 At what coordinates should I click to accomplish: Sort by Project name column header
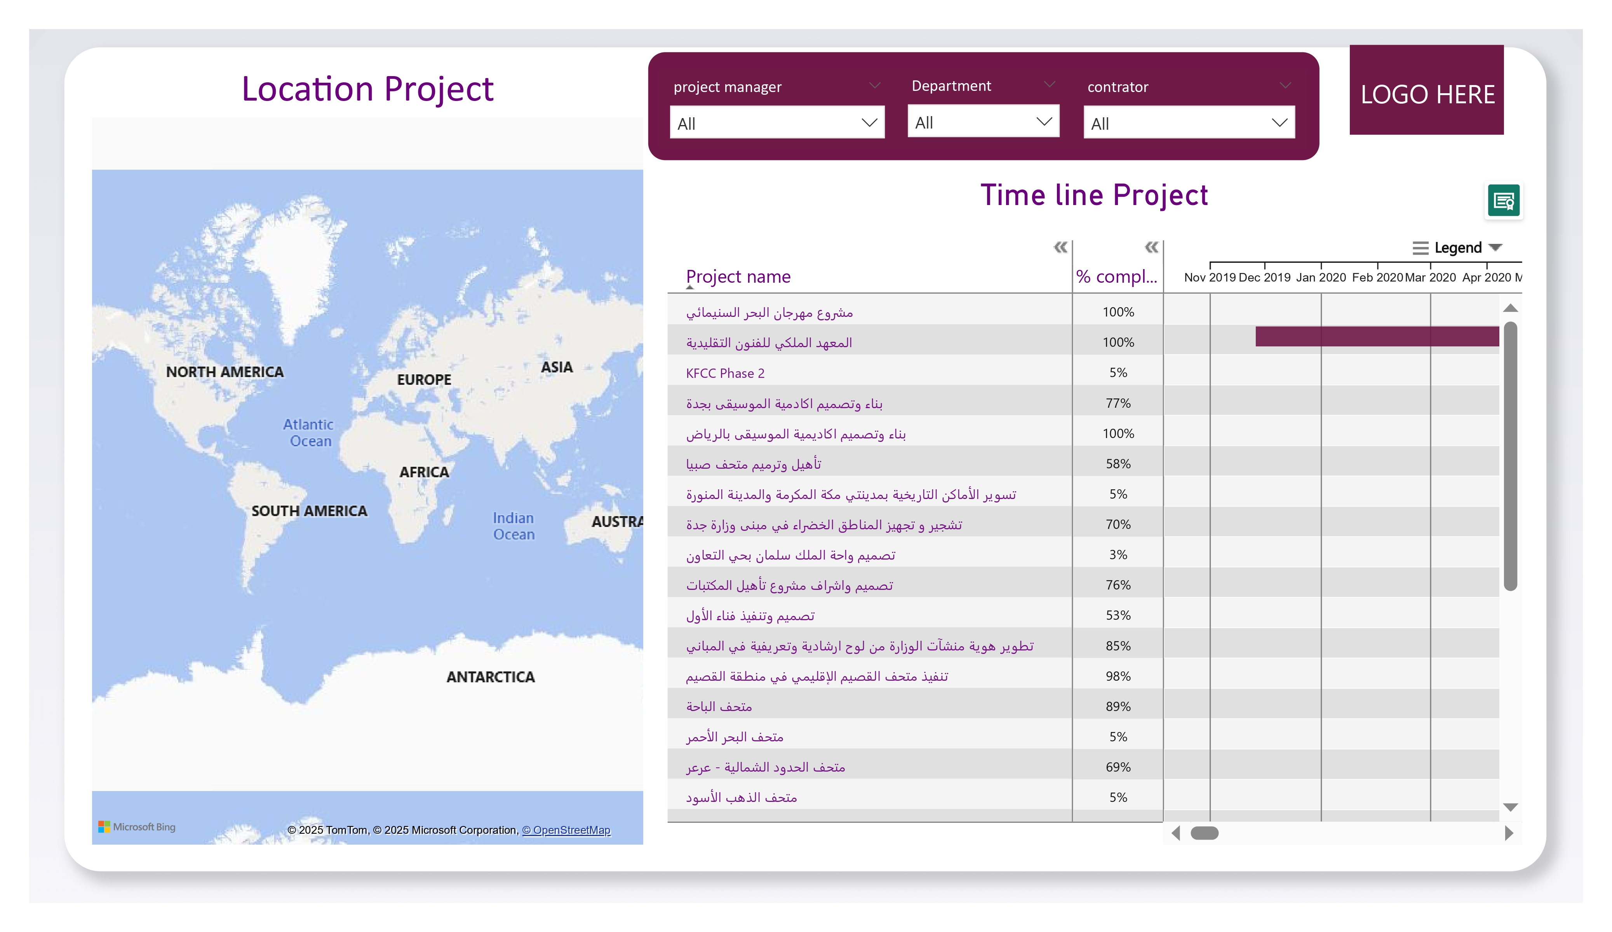pos(738,276)
